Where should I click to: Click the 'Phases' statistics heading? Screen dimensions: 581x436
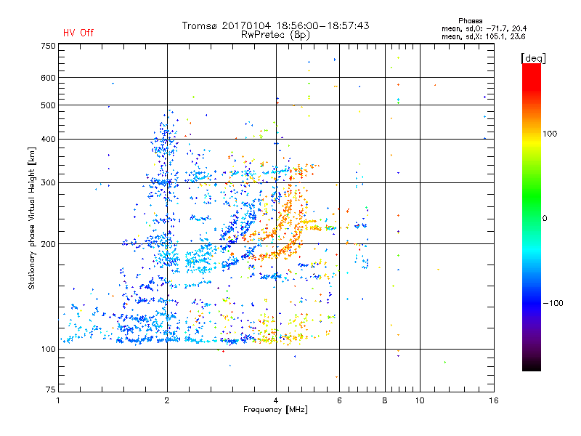pos(470,21)
